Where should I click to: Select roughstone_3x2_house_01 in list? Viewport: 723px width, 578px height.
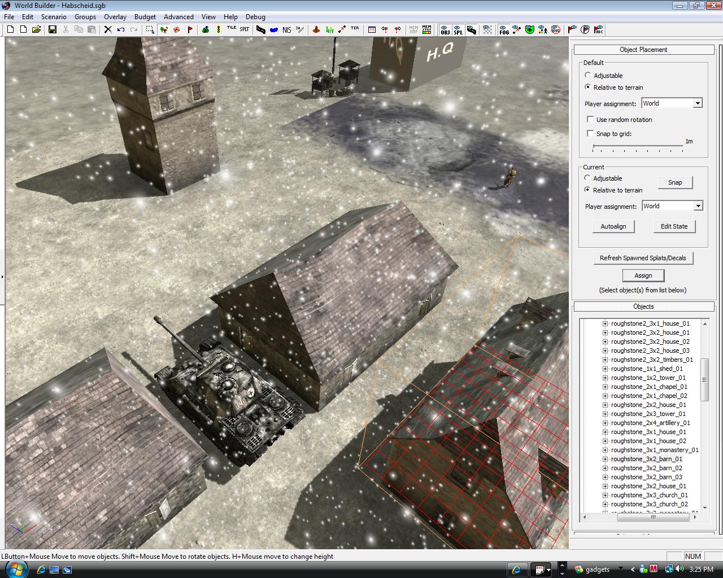coord(648,486)
